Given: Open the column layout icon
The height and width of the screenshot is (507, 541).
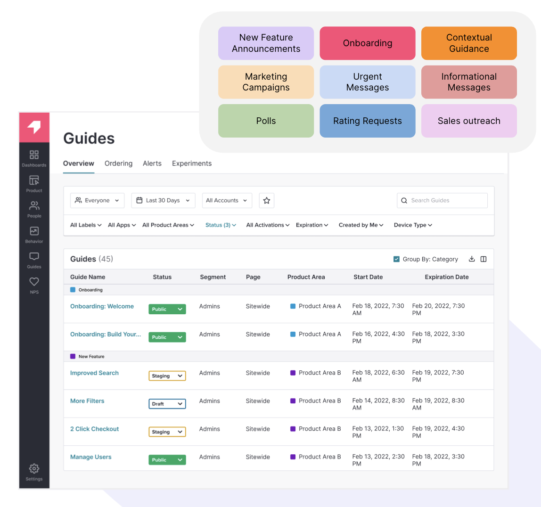Looking at the screenshot, I should tap(484, 259).
